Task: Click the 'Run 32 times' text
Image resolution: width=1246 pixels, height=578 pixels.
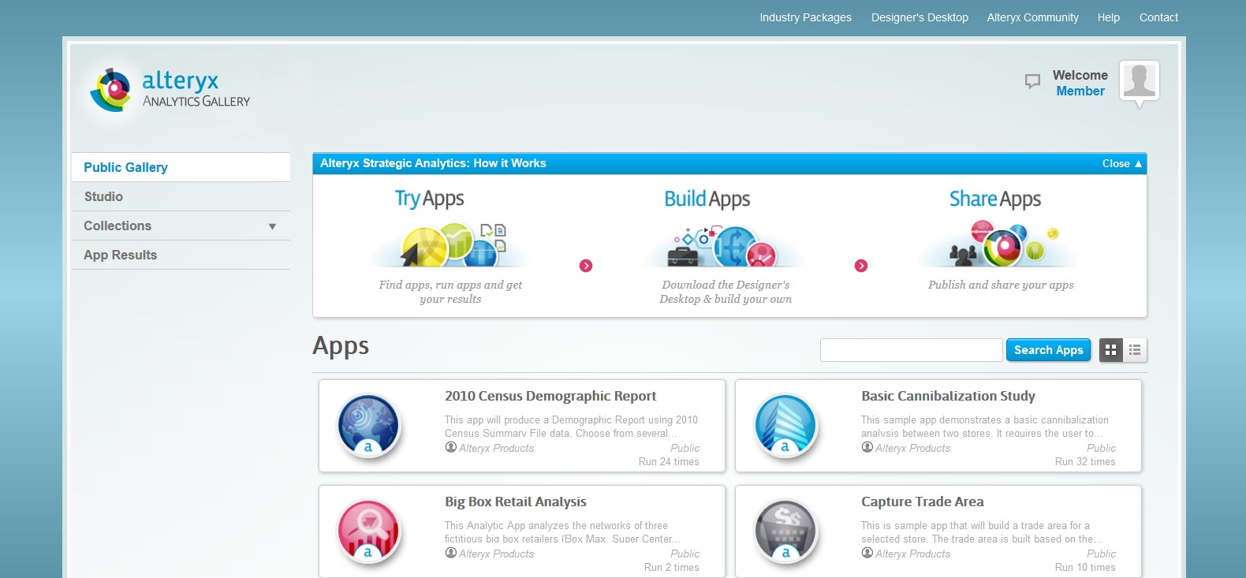Action: click(x=1085, y=461)
